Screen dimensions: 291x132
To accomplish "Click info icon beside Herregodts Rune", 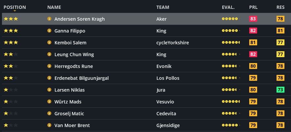I will [49, 66].
